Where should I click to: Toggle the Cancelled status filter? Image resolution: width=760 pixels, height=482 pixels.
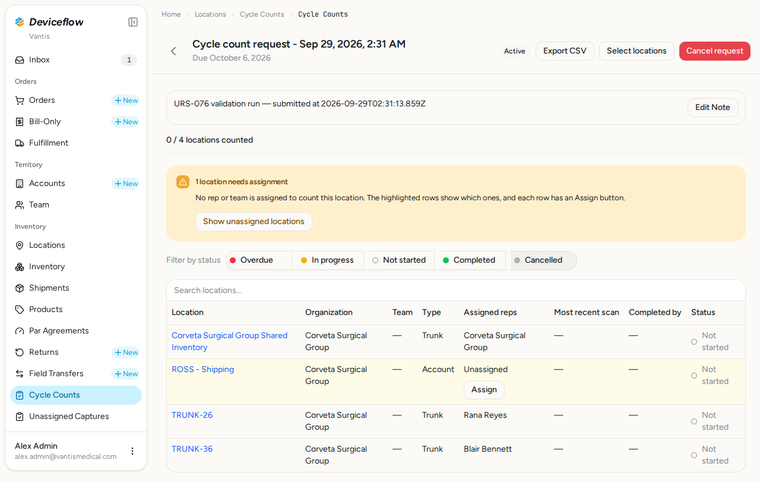(x=543, y=260)
